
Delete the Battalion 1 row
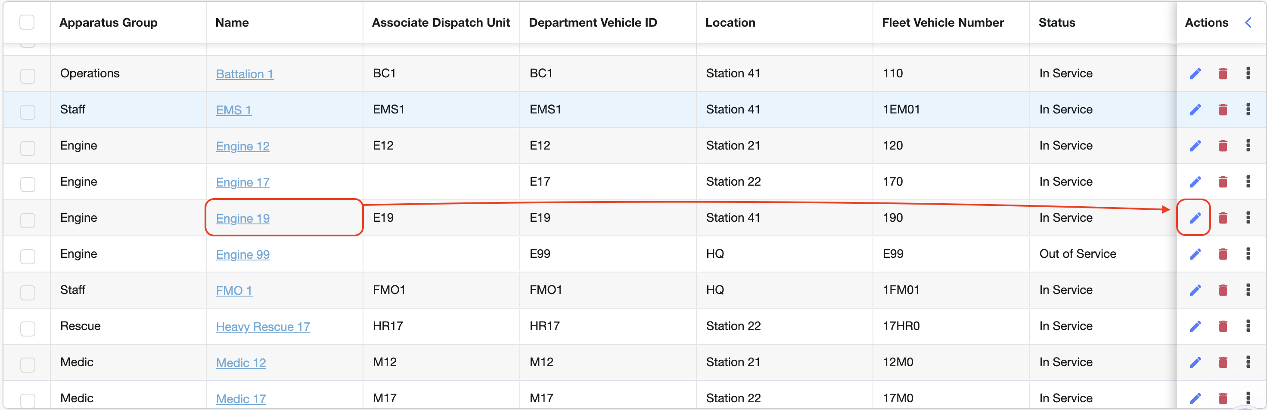point(1223,73)
